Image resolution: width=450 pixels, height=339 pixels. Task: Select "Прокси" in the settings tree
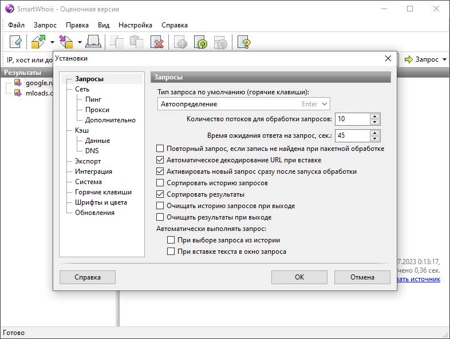[x=97, y=110]
